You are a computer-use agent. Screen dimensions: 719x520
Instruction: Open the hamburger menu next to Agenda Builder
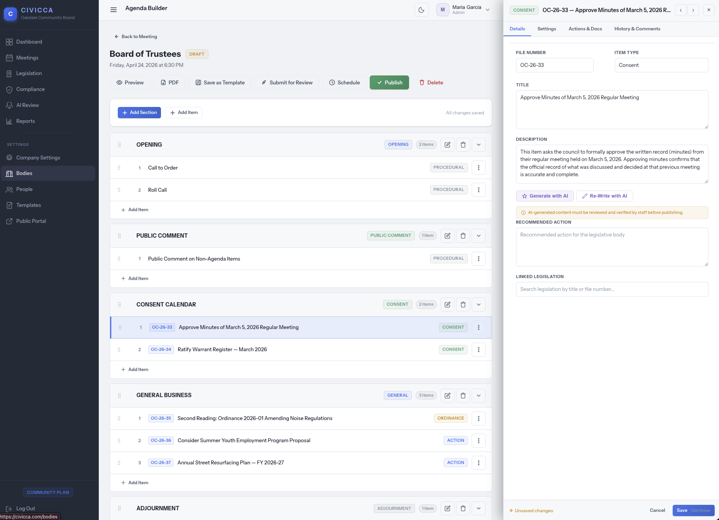(x=114, y=9)
